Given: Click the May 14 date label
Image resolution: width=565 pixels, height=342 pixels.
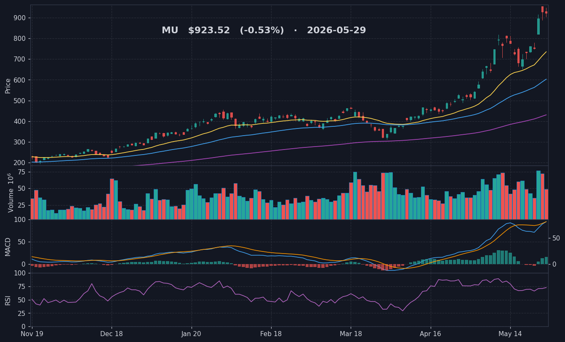Looking at the screenshot, I should (x=510, y=334).
